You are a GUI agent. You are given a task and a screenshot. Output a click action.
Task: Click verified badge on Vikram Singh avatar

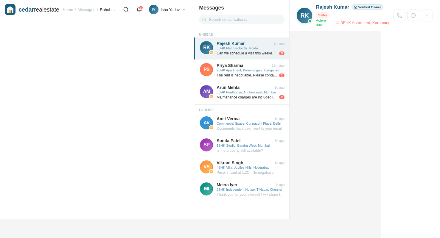coord(211,172)
